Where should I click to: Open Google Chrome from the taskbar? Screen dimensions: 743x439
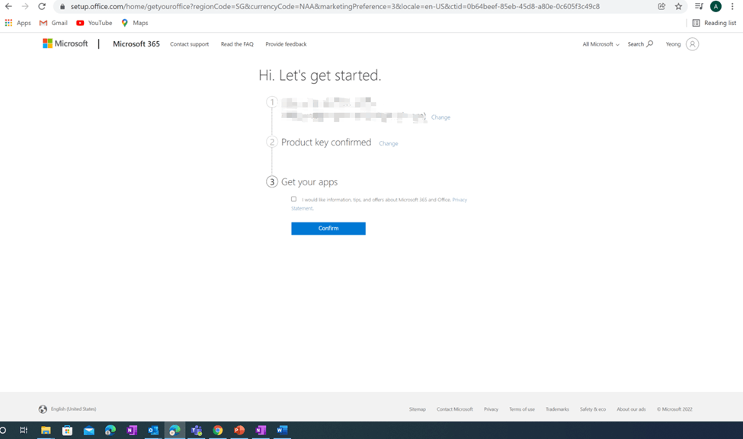(x=217, y=431)
